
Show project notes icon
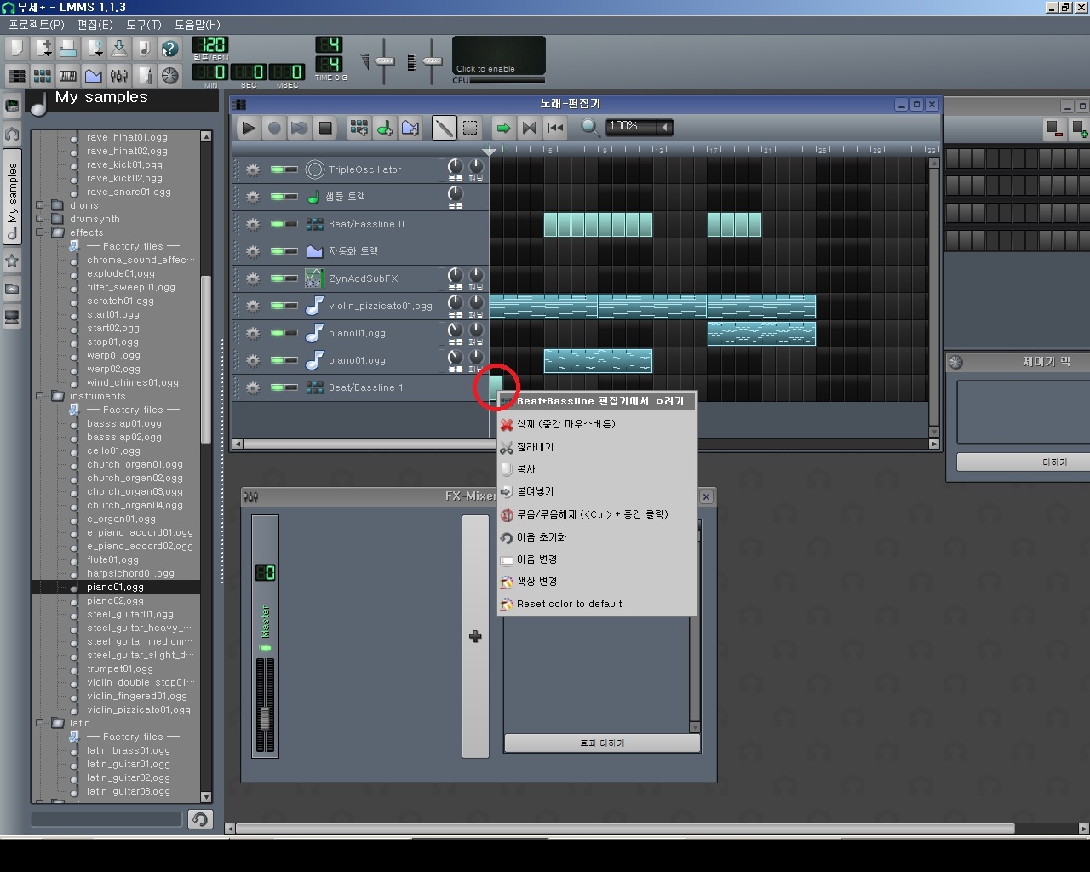[x=144, y=76]
